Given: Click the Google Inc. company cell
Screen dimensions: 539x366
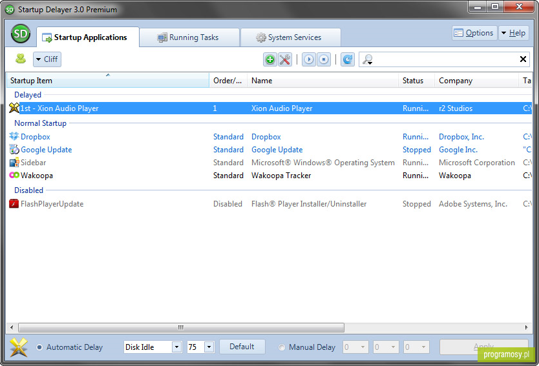Looking at the screenshot, I should 458,150.
